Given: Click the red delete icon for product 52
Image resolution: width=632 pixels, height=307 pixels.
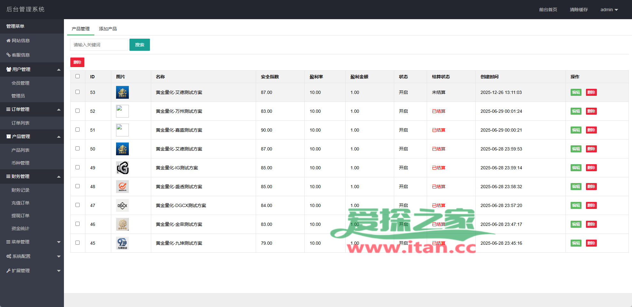Looking at the screenshot, I should (x=591, y=111).
